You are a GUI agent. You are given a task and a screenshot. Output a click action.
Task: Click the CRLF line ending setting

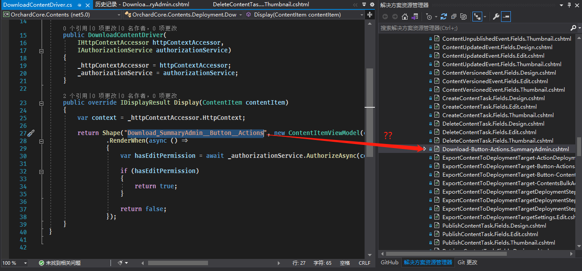coord(365,263)
